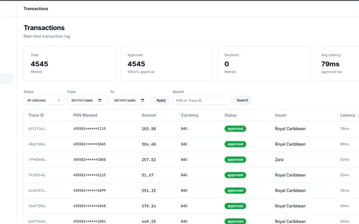The image size is (359, 224).
Task: Click the amount 257.82
Action: [149, 159]
